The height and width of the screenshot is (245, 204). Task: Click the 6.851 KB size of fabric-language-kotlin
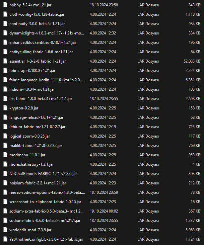(193, 80)
